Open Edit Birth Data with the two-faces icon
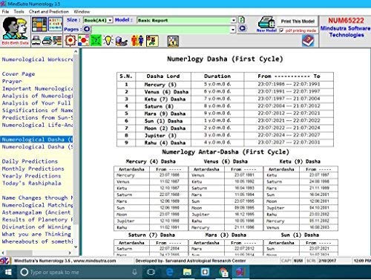 point(15,30)
